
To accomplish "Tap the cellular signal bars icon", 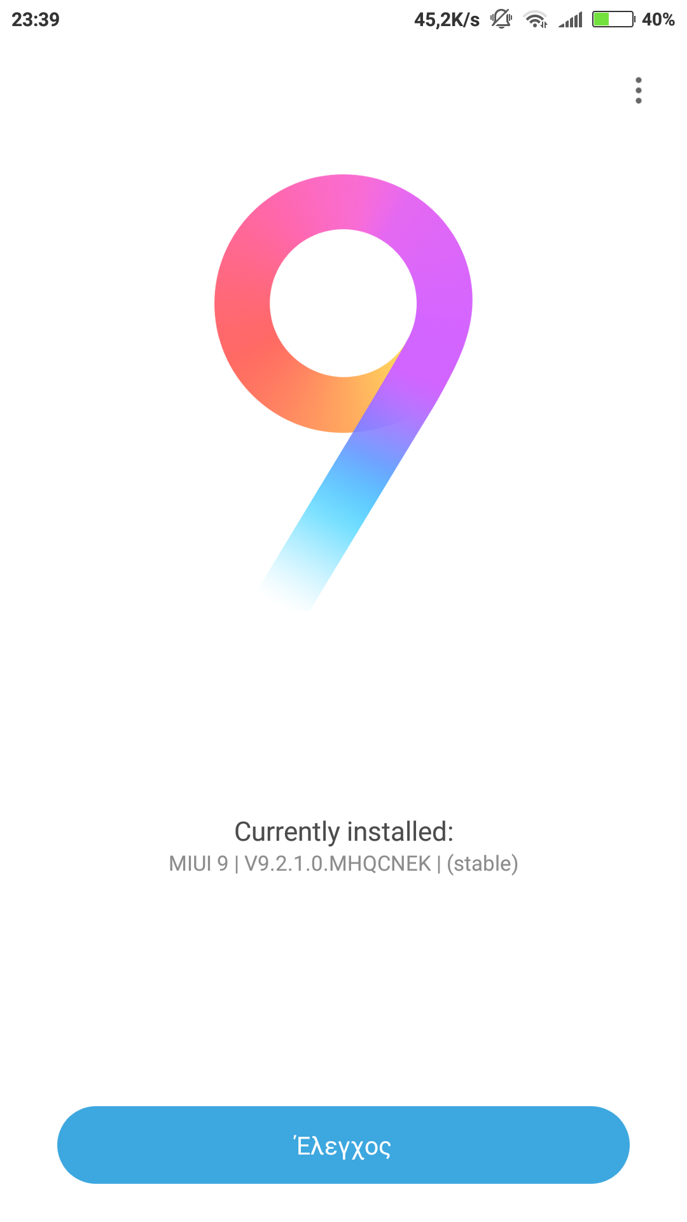I will (571, 20).
